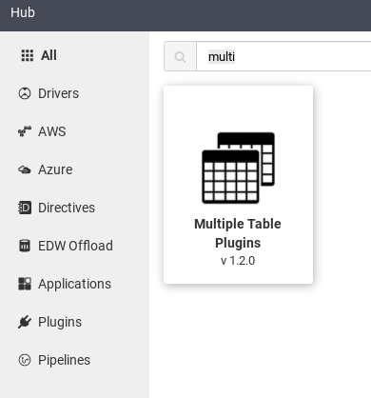The width and height of the screenshot is (371, 398).
Task: Click the Pipelines category icon
Action: [x=25, y=360]
